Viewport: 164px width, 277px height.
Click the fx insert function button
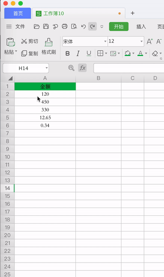[x=82, y=68]
